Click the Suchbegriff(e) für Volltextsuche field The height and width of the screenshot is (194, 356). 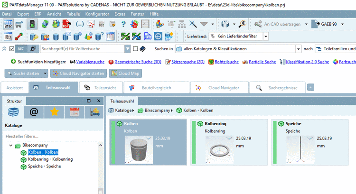[x=83, y=49]
